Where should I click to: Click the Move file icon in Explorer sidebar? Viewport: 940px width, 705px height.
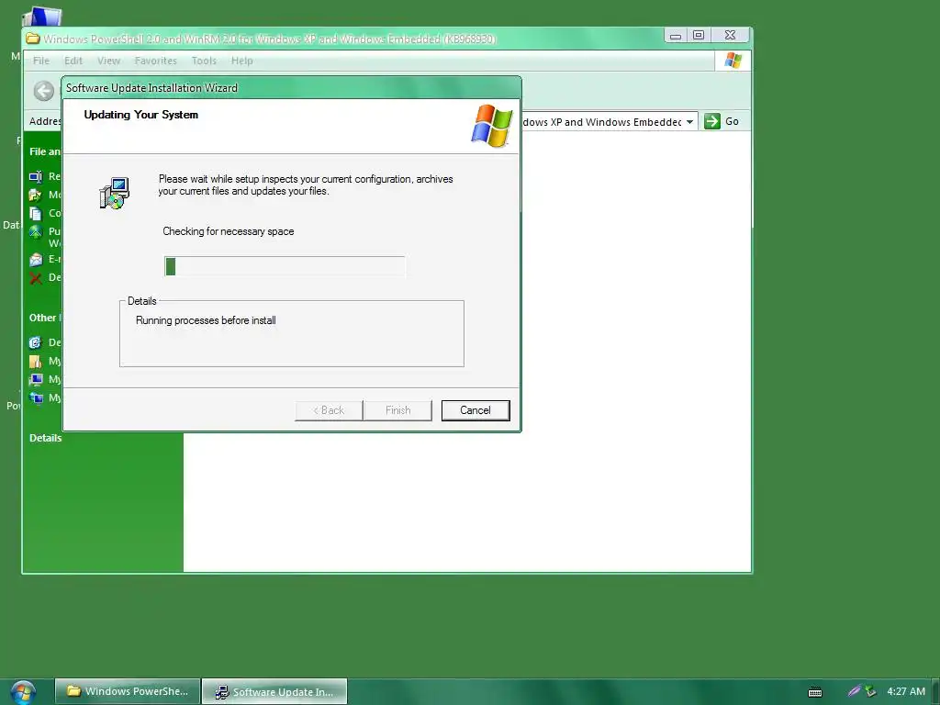tap(36, 195)
